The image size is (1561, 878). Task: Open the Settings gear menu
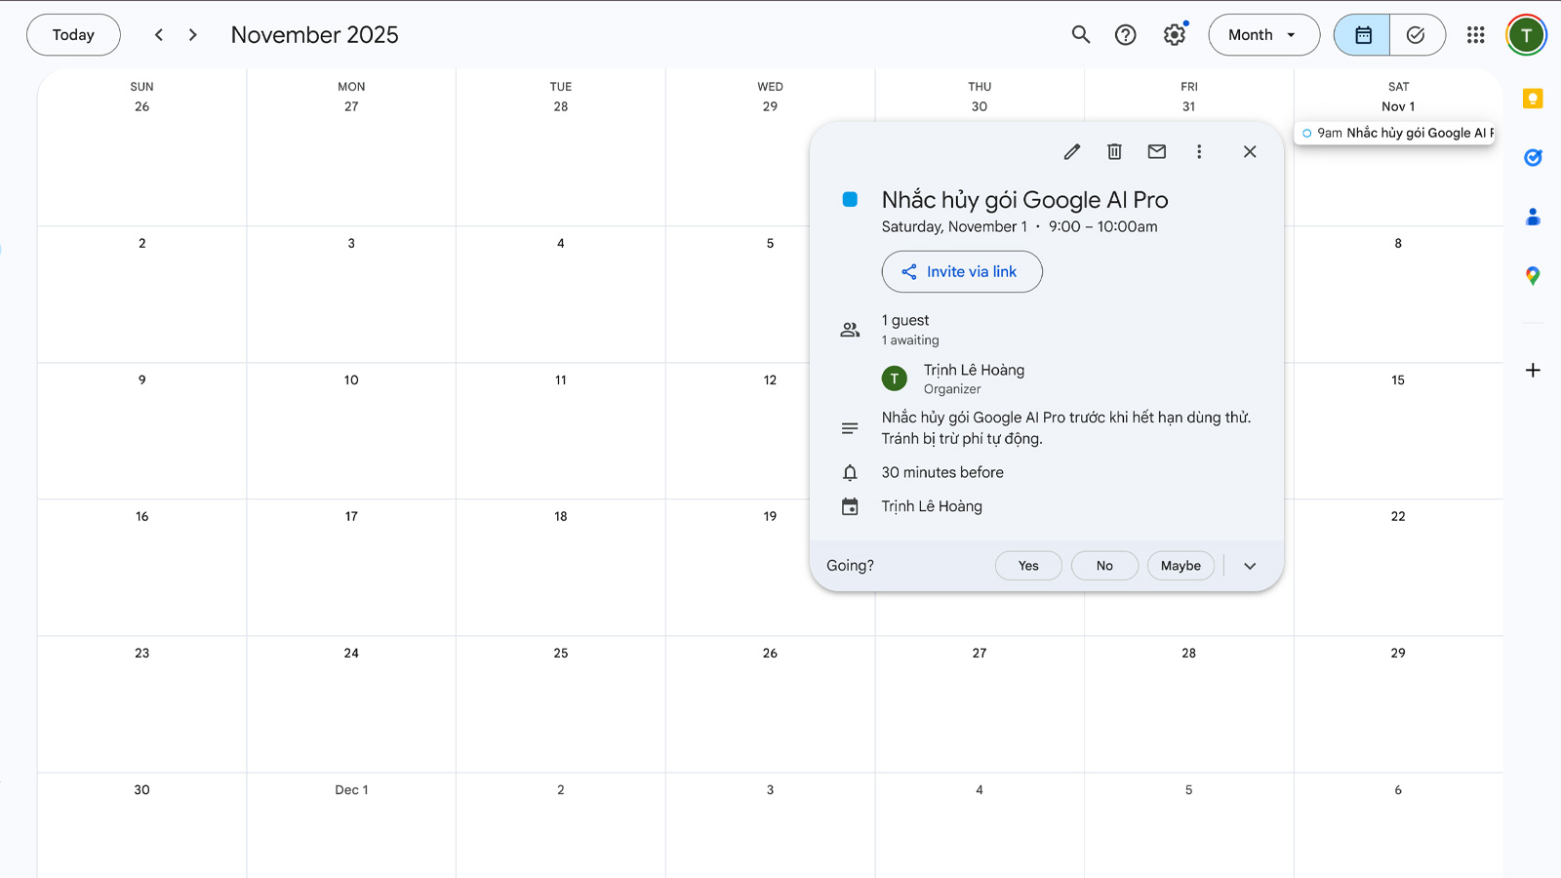(x=1174, y=35)
